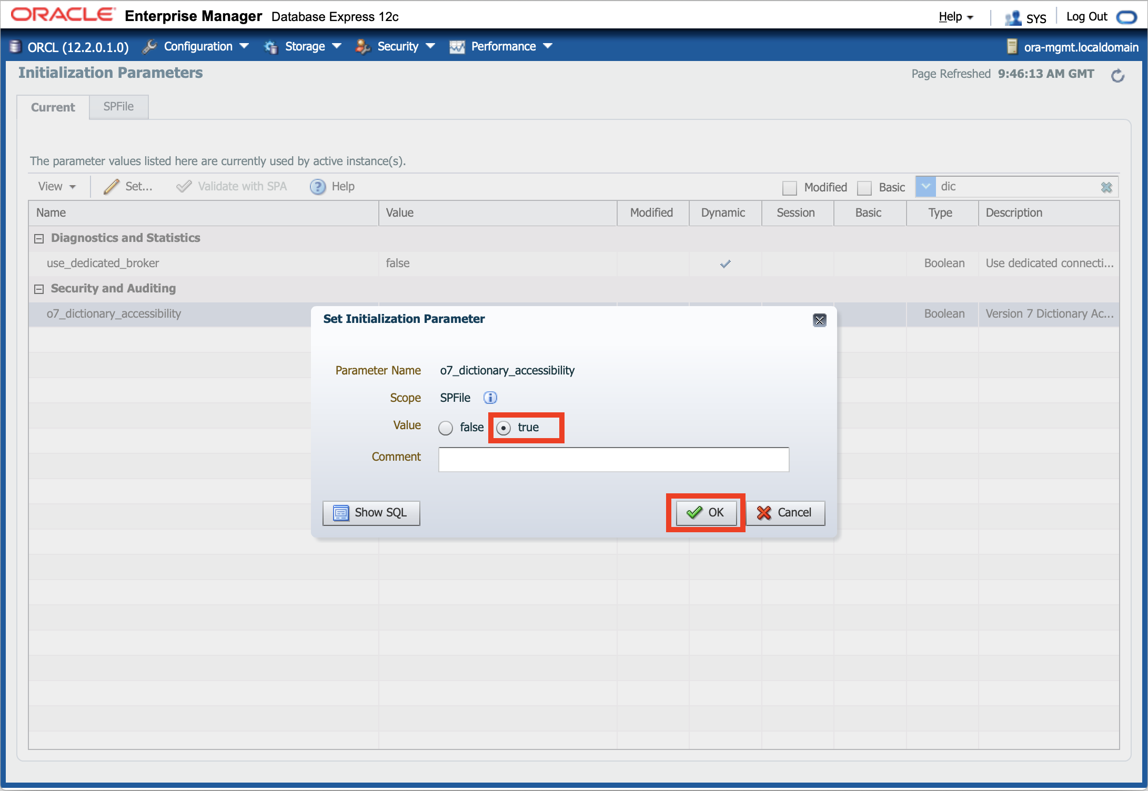Screen dimensions: 1148x791
Task: Click the ora-mgmt.localdomain host icon
Action: (x=1012, y=47)
